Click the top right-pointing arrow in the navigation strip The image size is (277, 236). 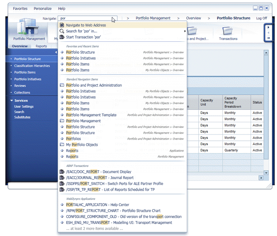[268, 27]
